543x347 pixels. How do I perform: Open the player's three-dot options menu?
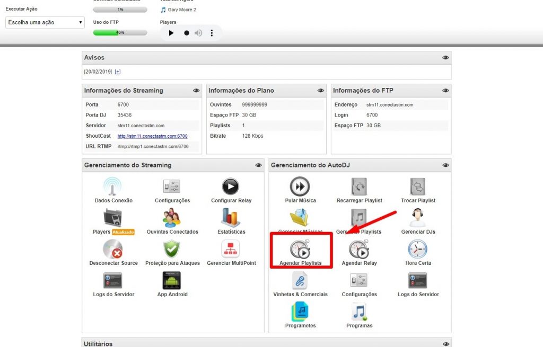pyautogui.click(x=212, y=33)
